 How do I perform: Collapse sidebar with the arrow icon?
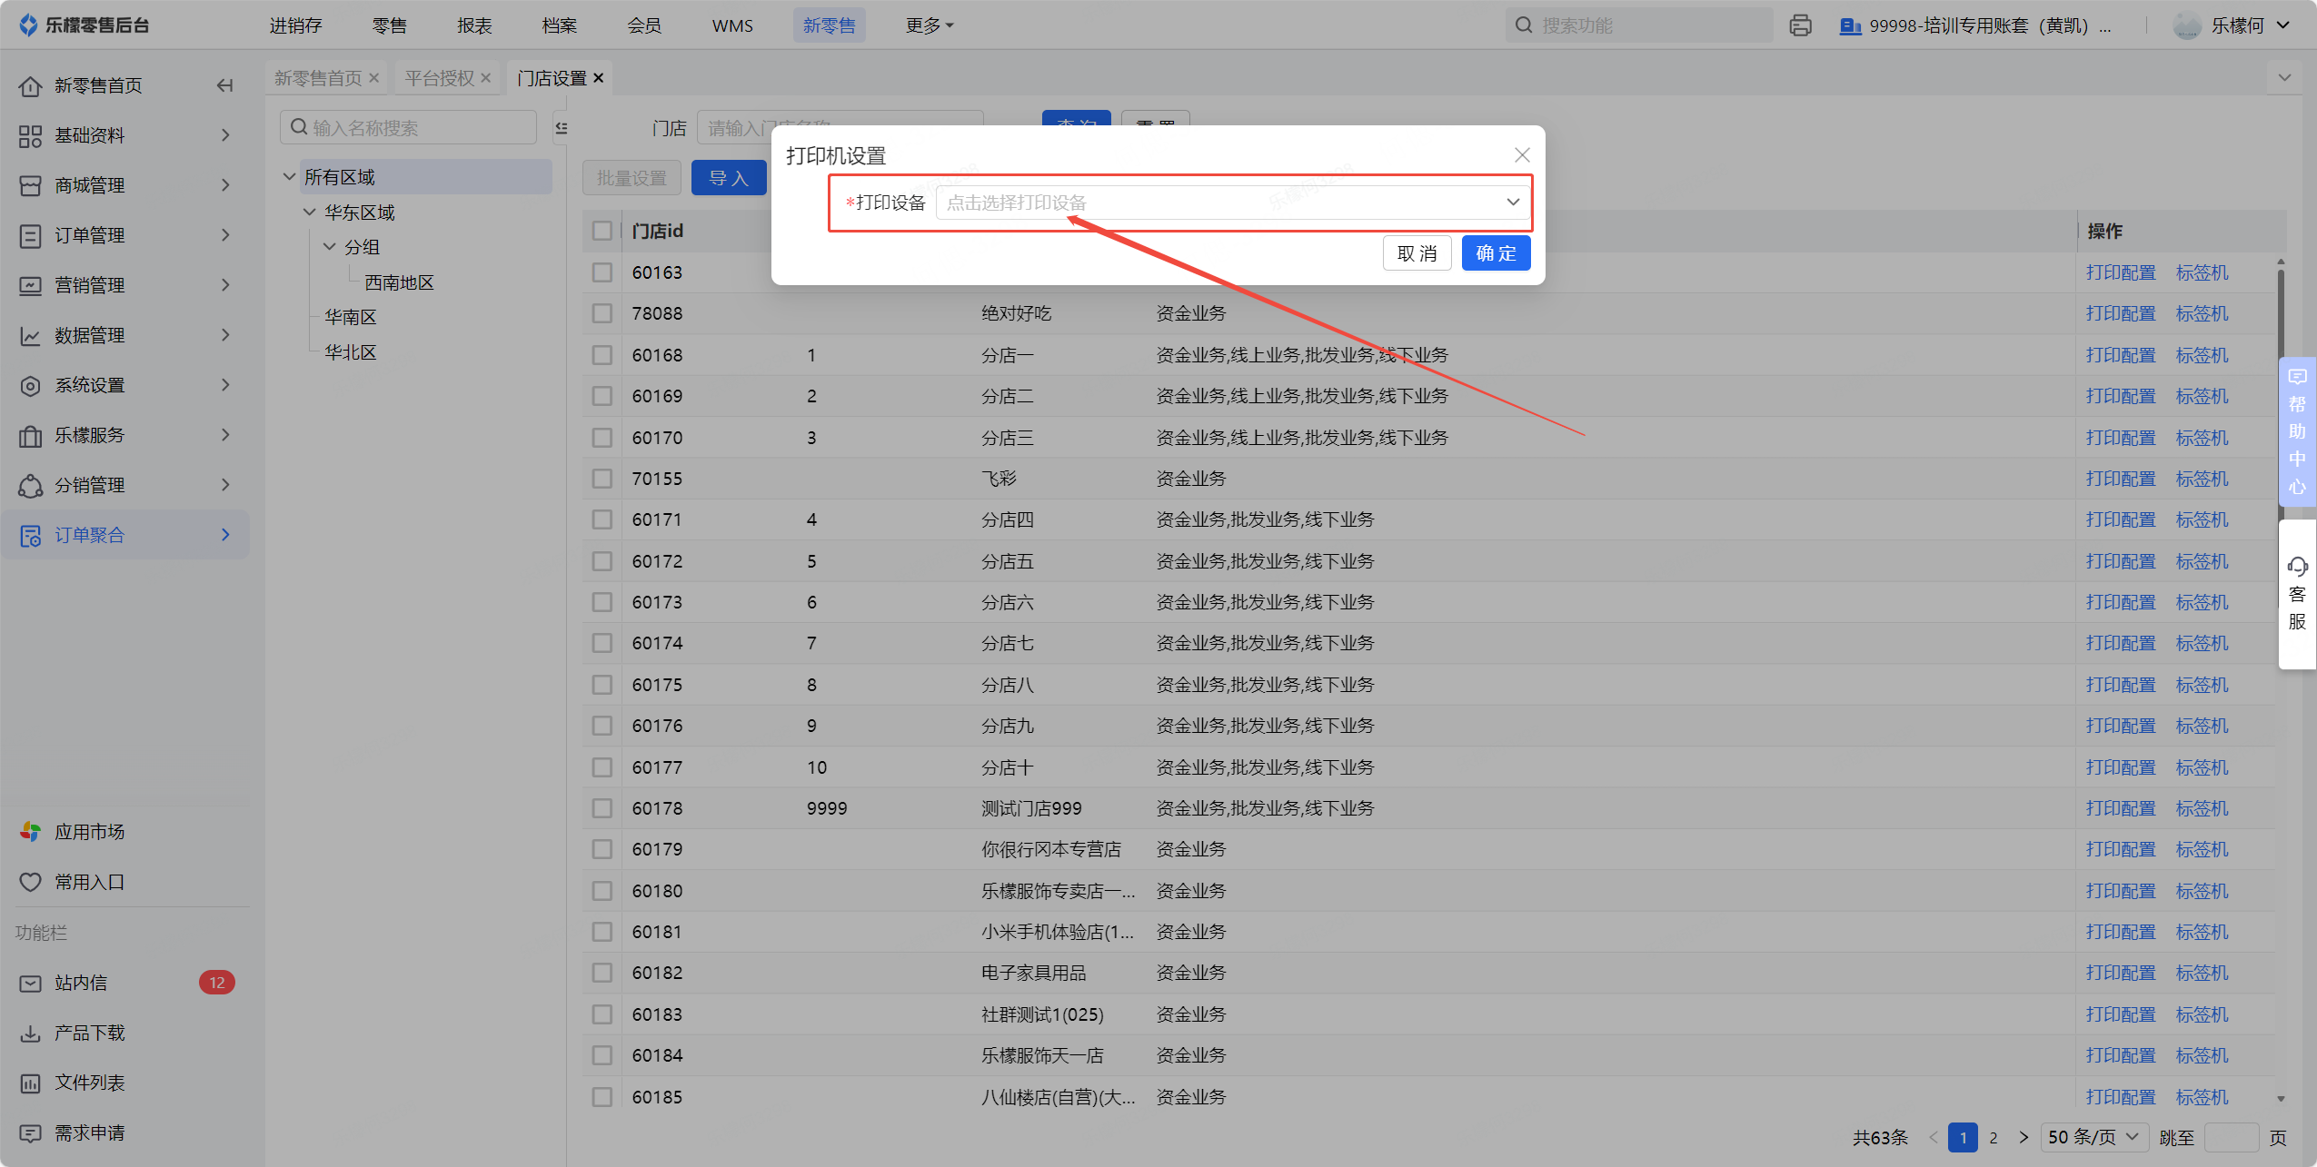click(x=224, y=85)
